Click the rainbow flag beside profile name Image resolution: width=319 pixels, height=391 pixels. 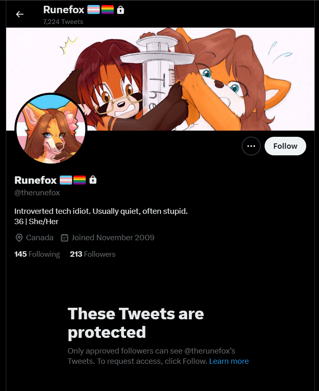pyautogui.click(x=80, y=180)
